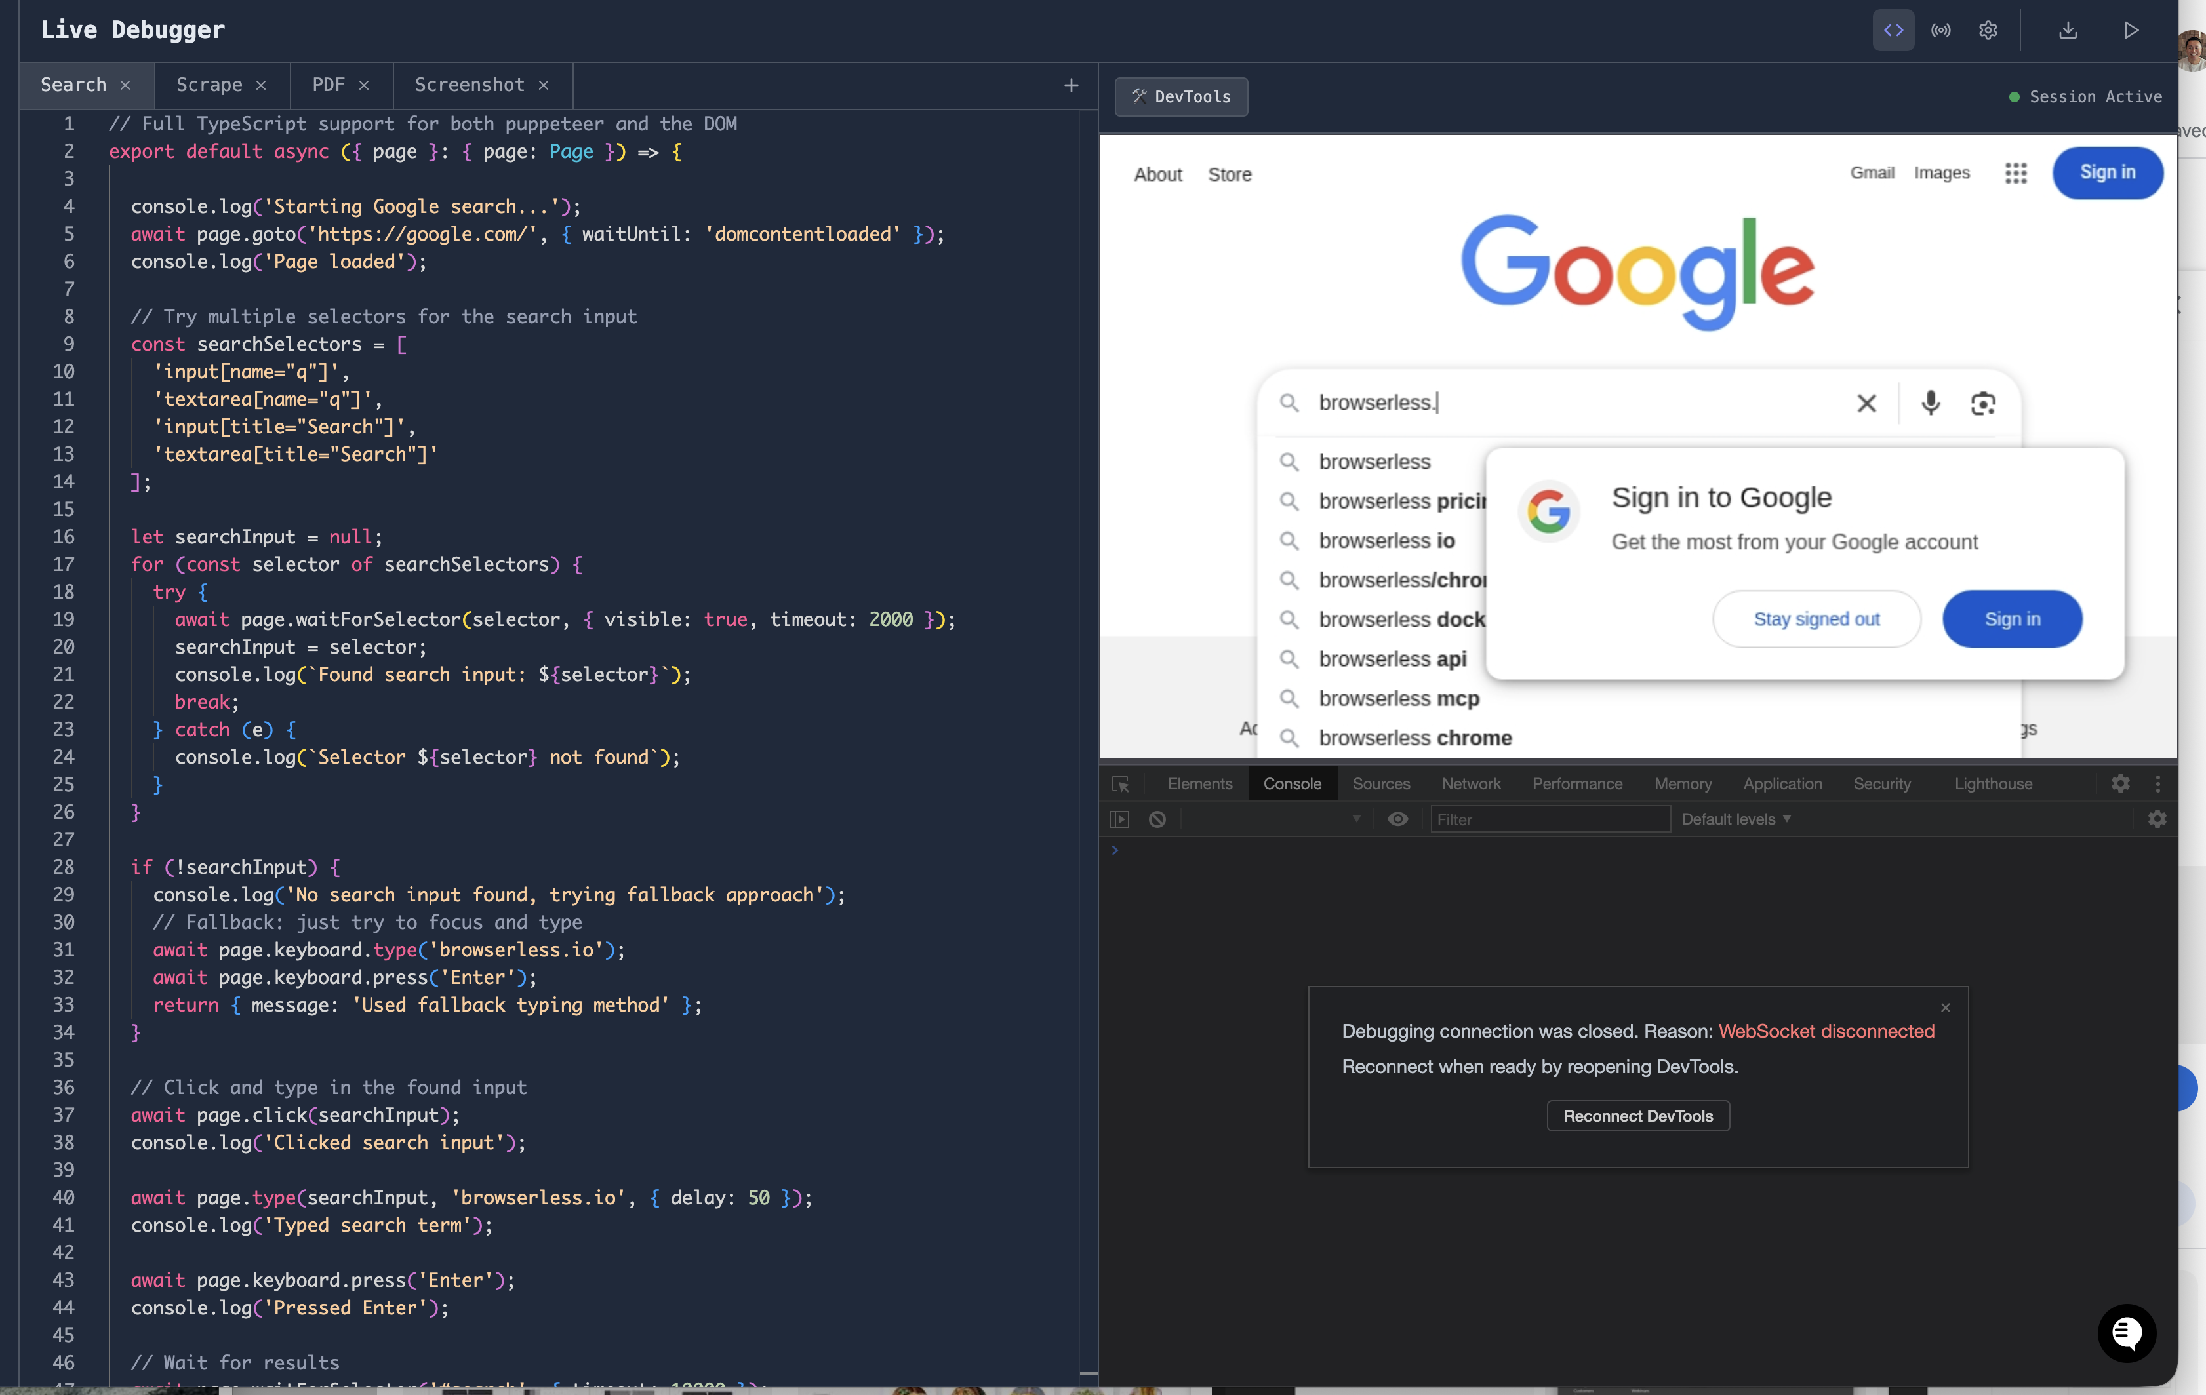Viewport: 2206px width, 1395px height.
Task: Toggle the code editor view icon
Action: coord(1893,30)
